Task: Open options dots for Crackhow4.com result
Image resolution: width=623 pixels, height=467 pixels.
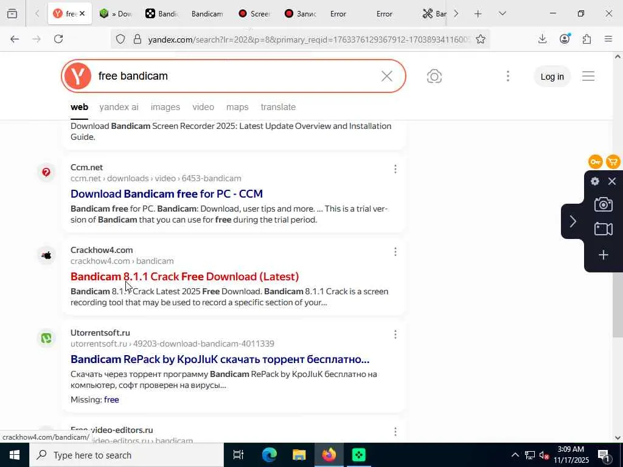Action: click(395, 252)
